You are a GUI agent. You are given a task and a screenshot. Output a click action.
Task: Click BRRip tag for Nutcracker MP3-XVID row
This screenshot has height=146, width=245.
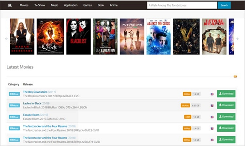(x=187, y=140)
